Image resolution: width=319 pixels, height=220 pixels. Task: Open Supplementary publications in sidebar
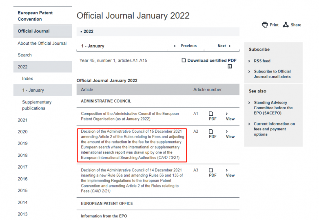tap(37, 105)
